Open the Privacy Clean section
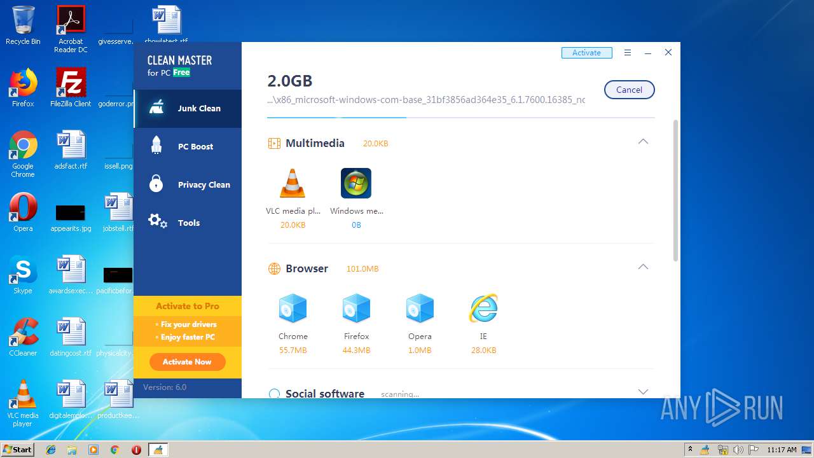814x458 pixels. tap(188, 185)
